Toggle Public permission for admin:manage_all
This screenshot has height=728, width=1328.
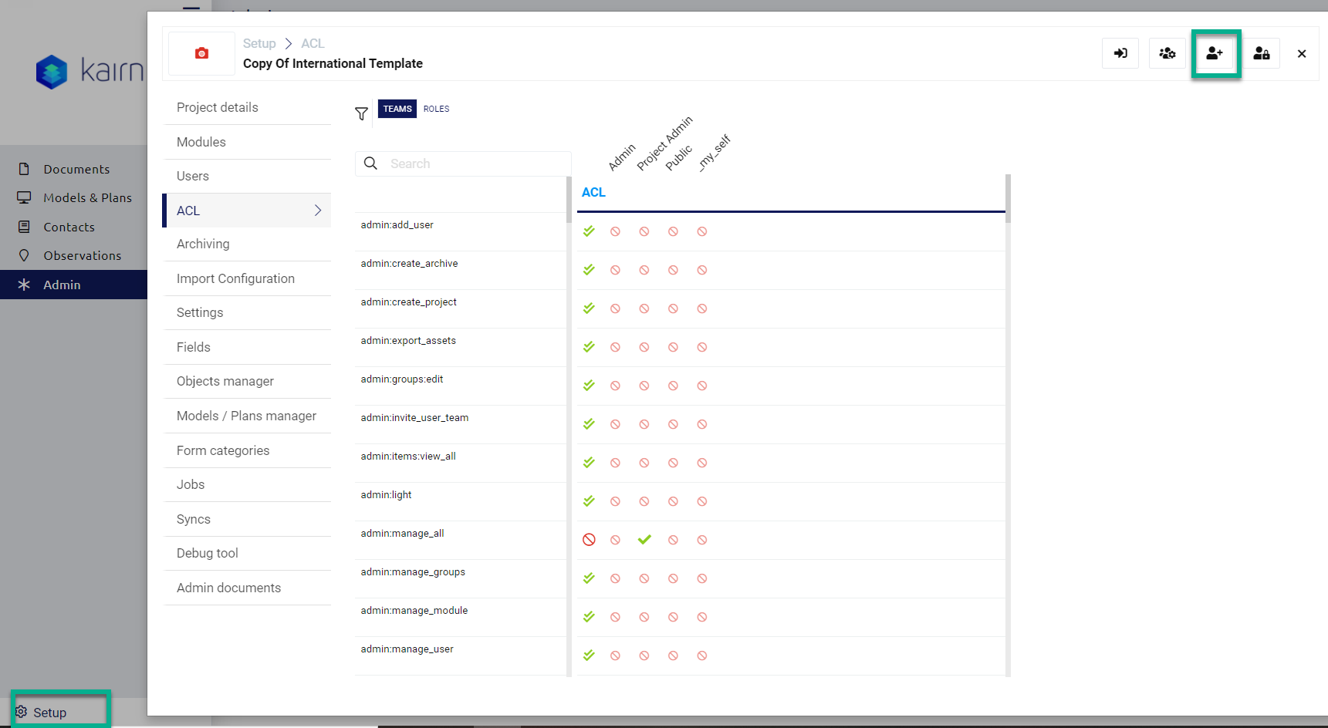point(673,540)
